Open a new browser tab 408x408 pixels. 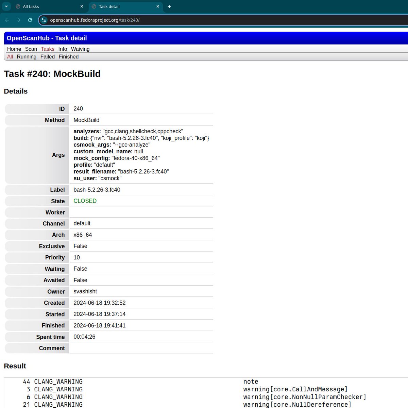pos(169,6)
